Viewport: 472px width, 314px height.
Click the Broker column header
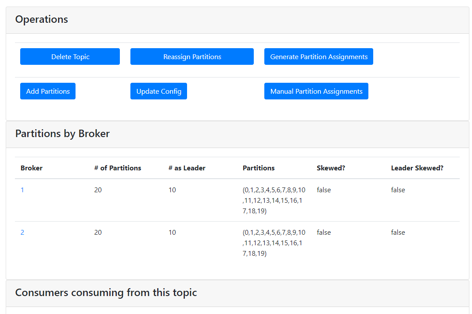tap(32, 168)
